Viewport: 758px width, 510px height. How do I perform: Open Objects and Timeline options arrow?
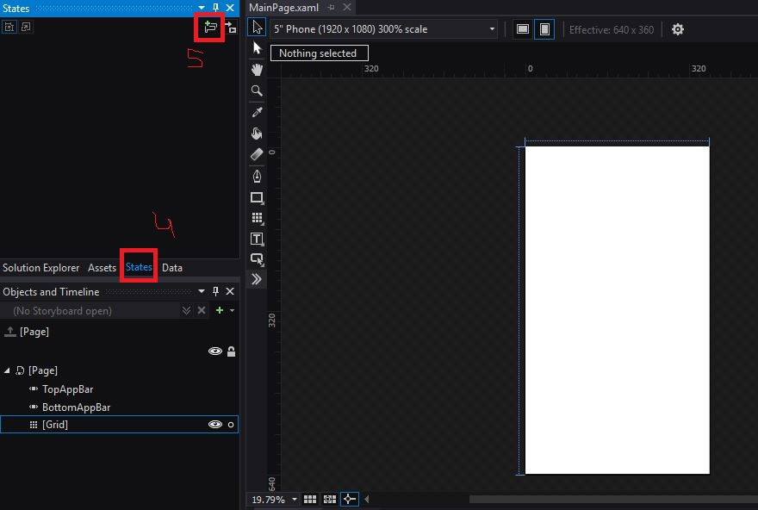click(x=202, y=291)
